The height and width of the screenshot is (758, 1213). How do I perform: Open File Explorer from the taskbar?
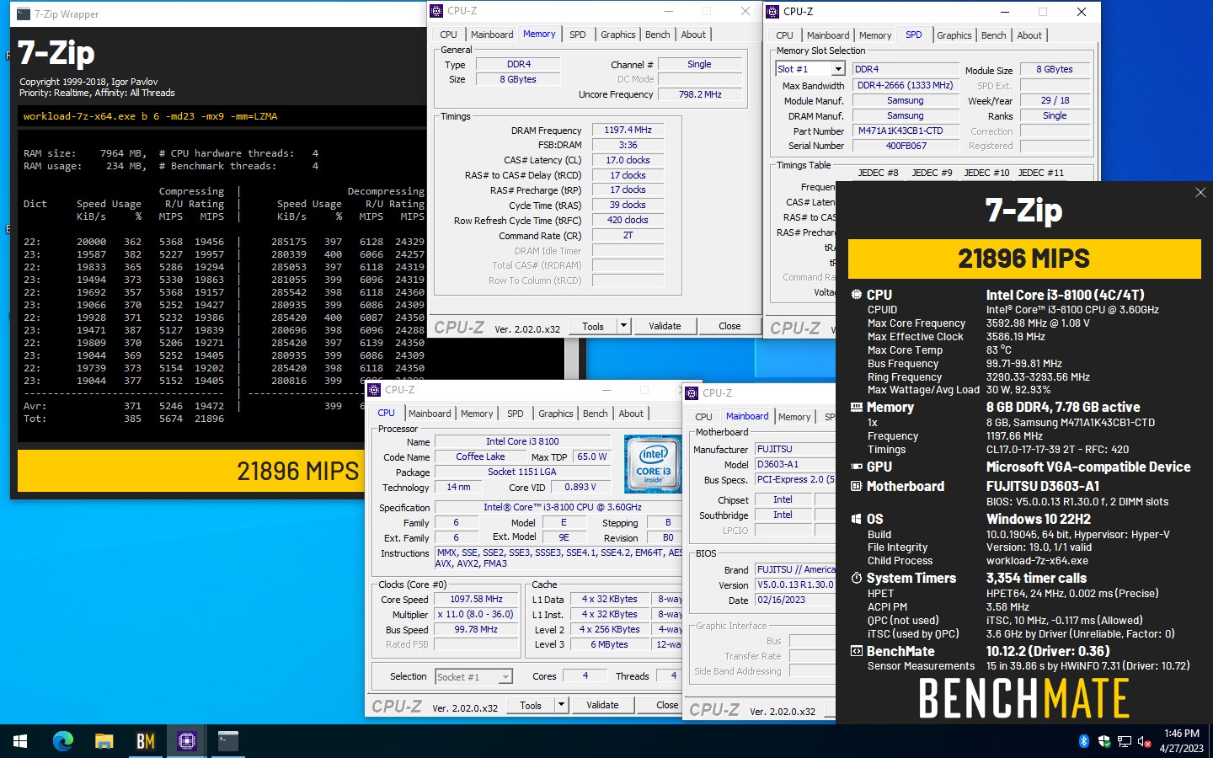click(x=104, y=741)
